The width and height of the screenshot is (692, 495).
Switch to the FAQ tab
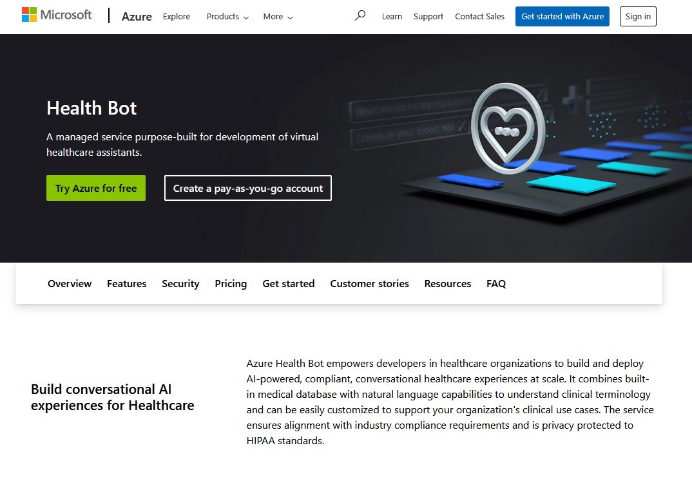pyautogui.click(x=496, y=284)
